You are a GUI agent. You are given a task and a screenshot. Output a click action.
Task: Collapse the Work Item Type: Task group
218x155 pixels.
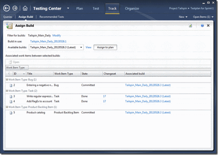point(7,90)
